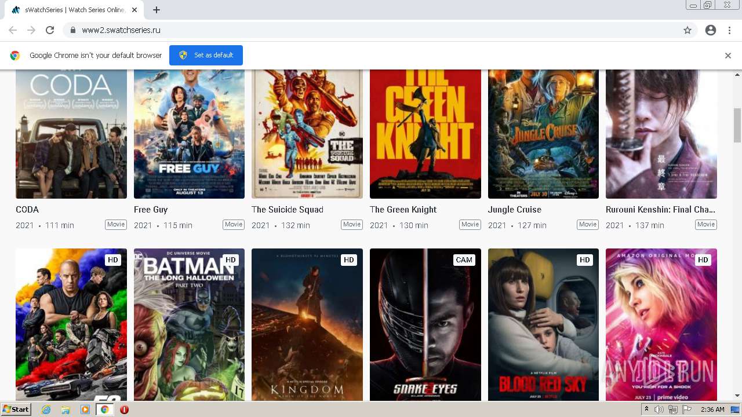This screenshot has height=417, width=742.
Task: Click the vertical scrollbar thumb
Action: 737,125
